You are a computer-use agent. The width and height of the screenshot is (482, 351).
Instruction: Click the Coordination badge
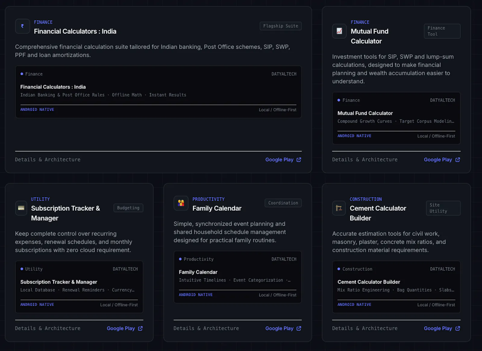(x=283, y=203)
